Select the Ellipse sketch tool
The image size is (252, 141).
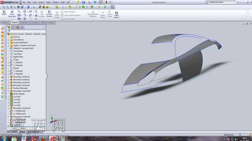30,15
